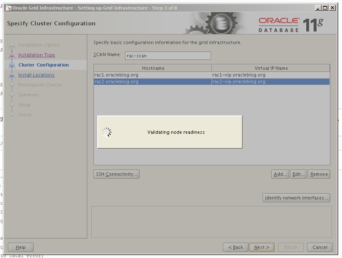Click the Hostname column header

tap(153, 68)
